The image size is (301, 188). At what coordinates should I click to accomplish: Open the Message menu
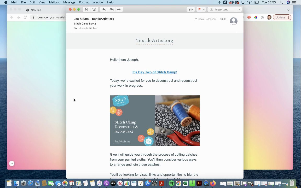click(x=69, y=2)
